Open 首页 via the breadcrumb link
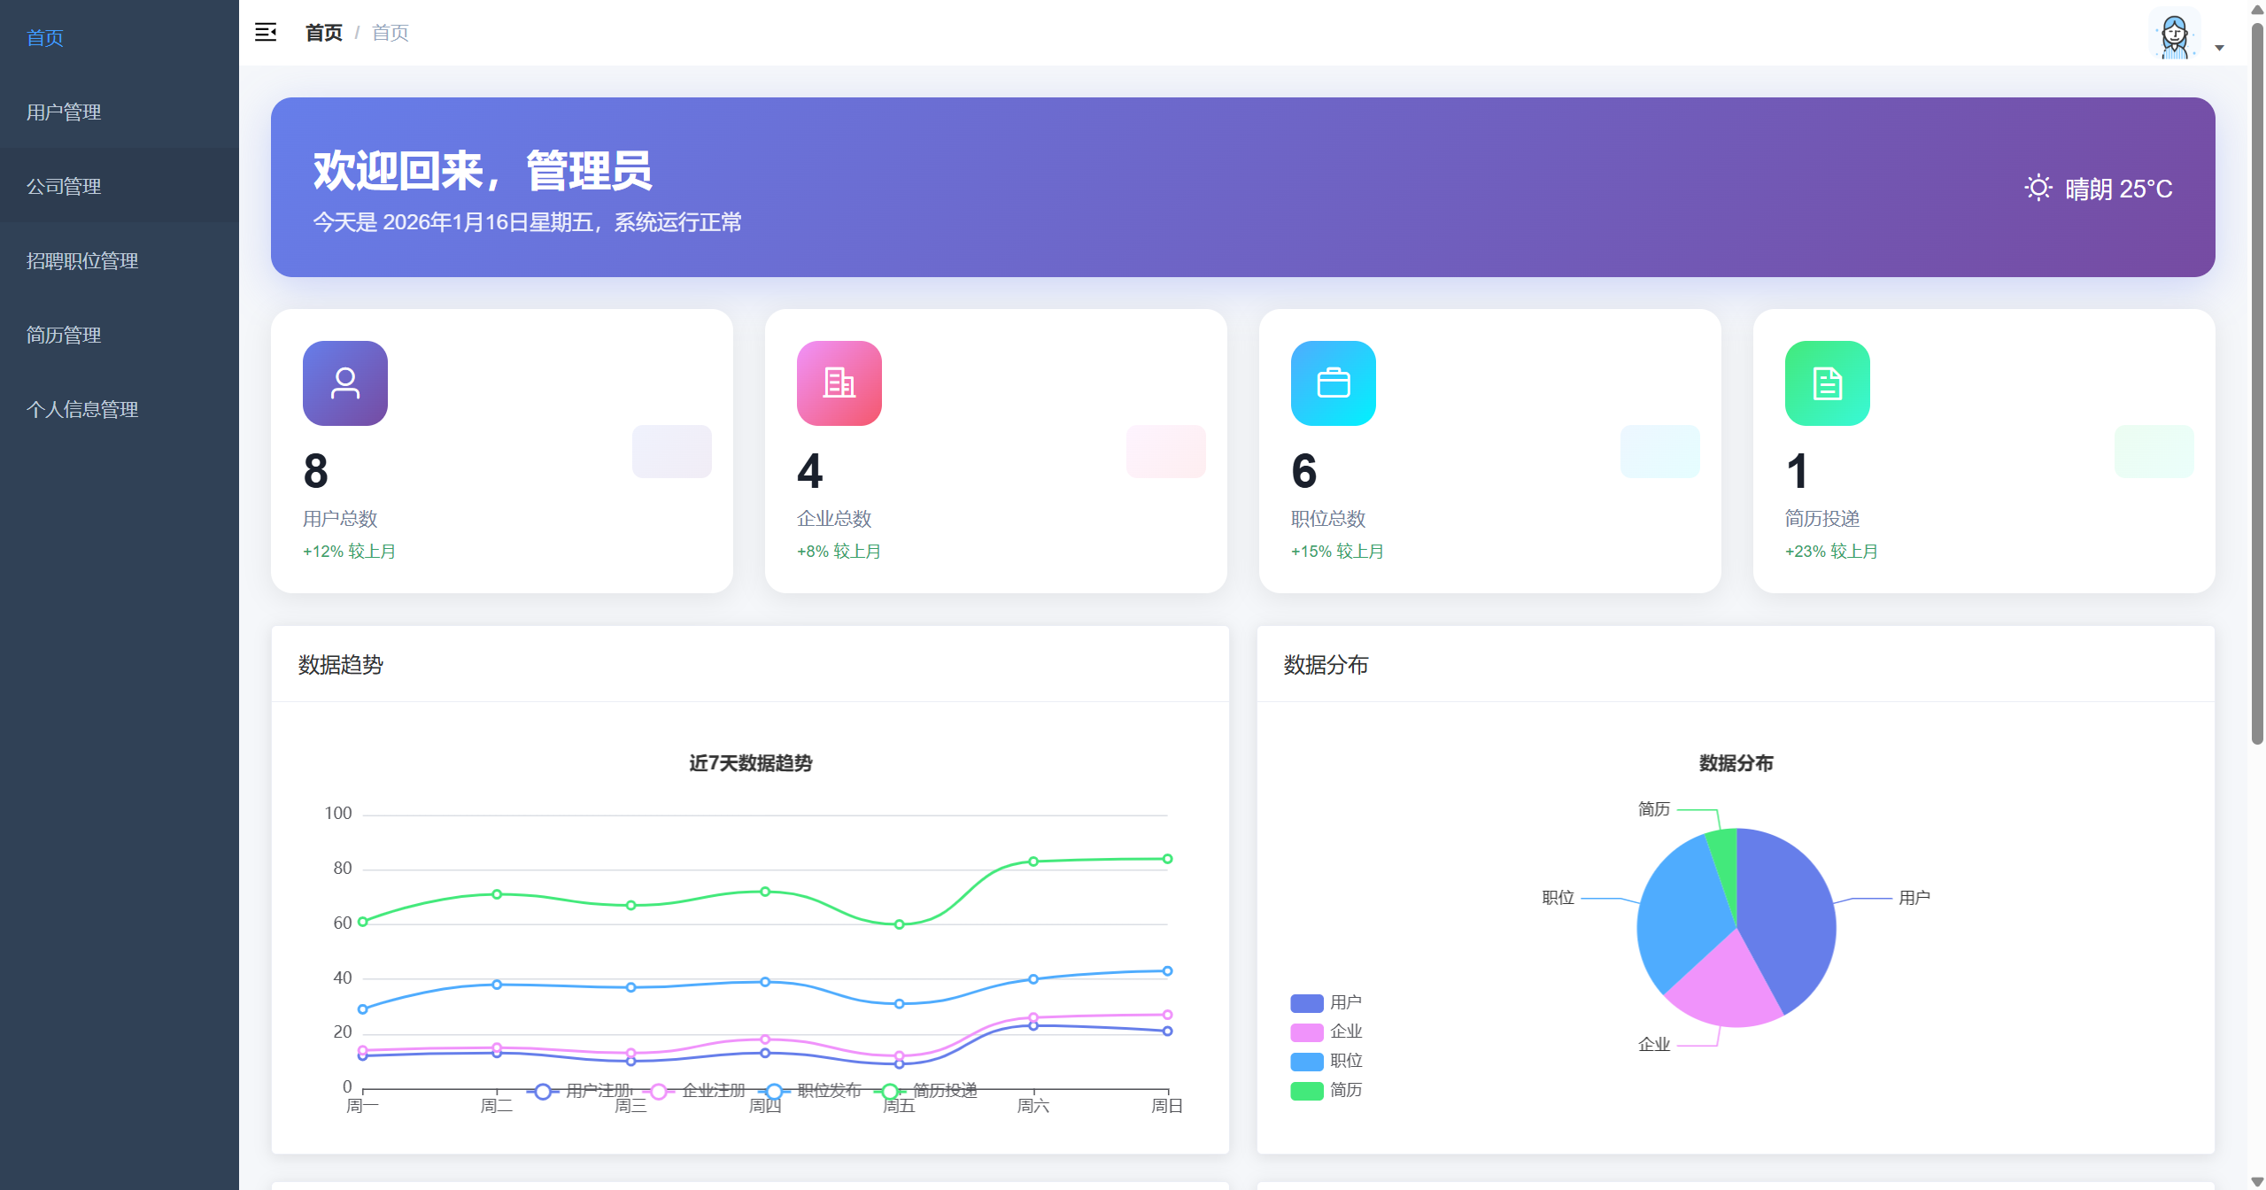Image resolution: width=2266 pixels, height=1190 pixels. point(322,32)
